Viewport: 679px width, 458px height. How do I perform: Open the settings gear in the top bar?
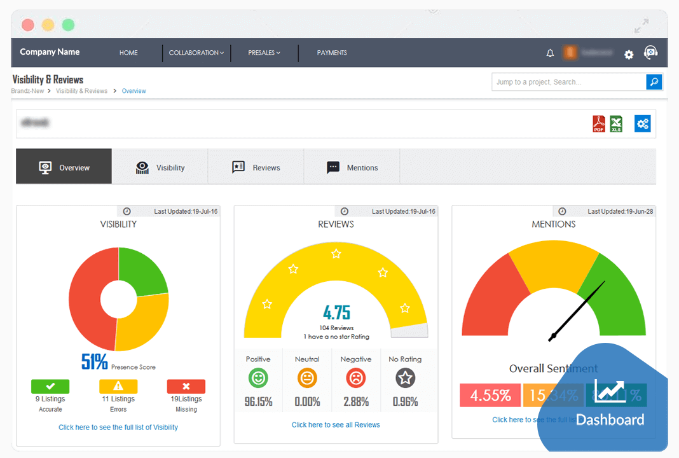(x=628, y=55)
